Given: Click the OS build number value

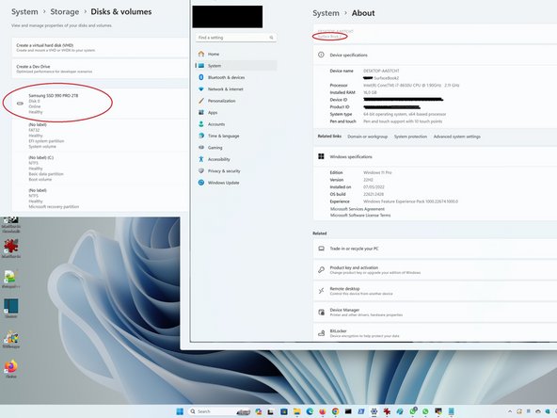Looking at the screenshot, I should click(x=374, y=194).
